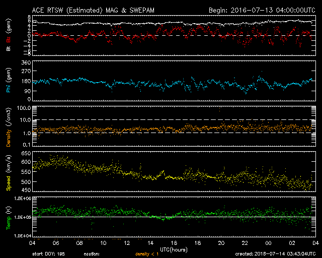This screenshot has height=258, width=322.
Task: Click the green 'Temp (K)' axis label
Action: click(x=9, y=218)
